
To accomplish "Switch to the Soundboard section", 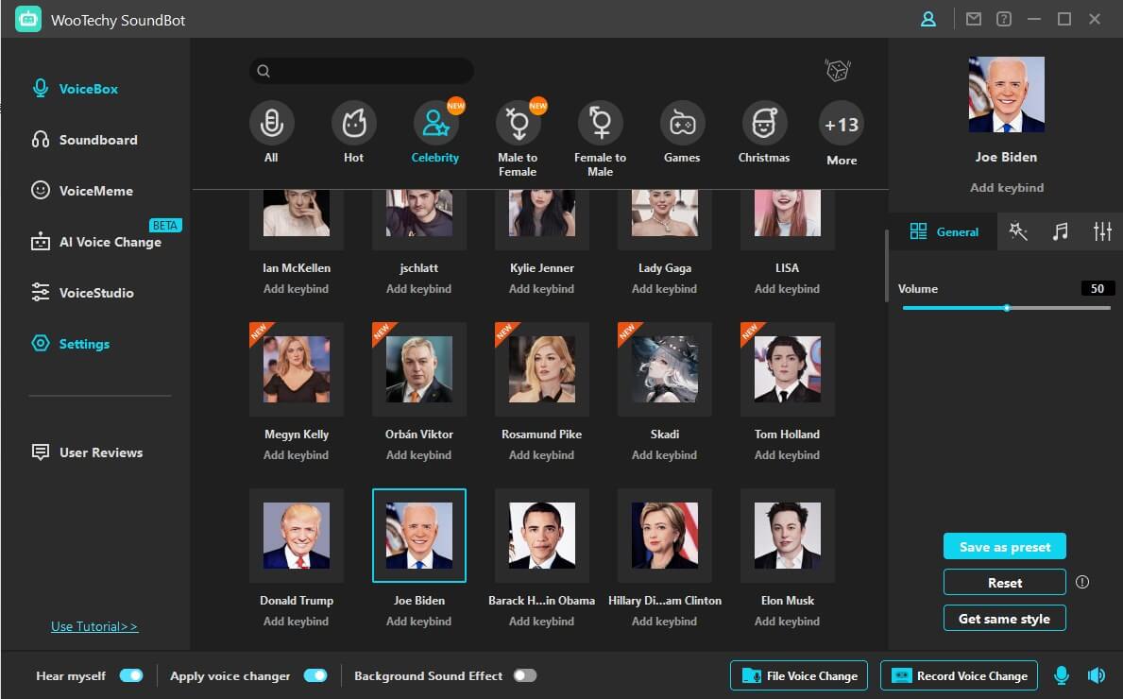I will [x=98, y=140].
